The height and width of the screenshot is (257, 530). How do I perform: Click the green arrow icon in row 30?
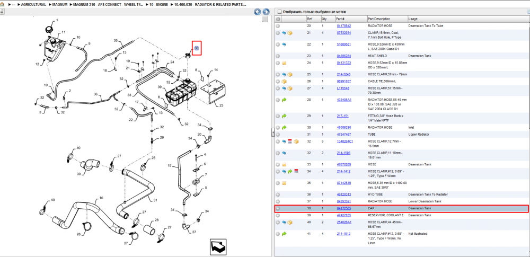click(x=284, y=128)
